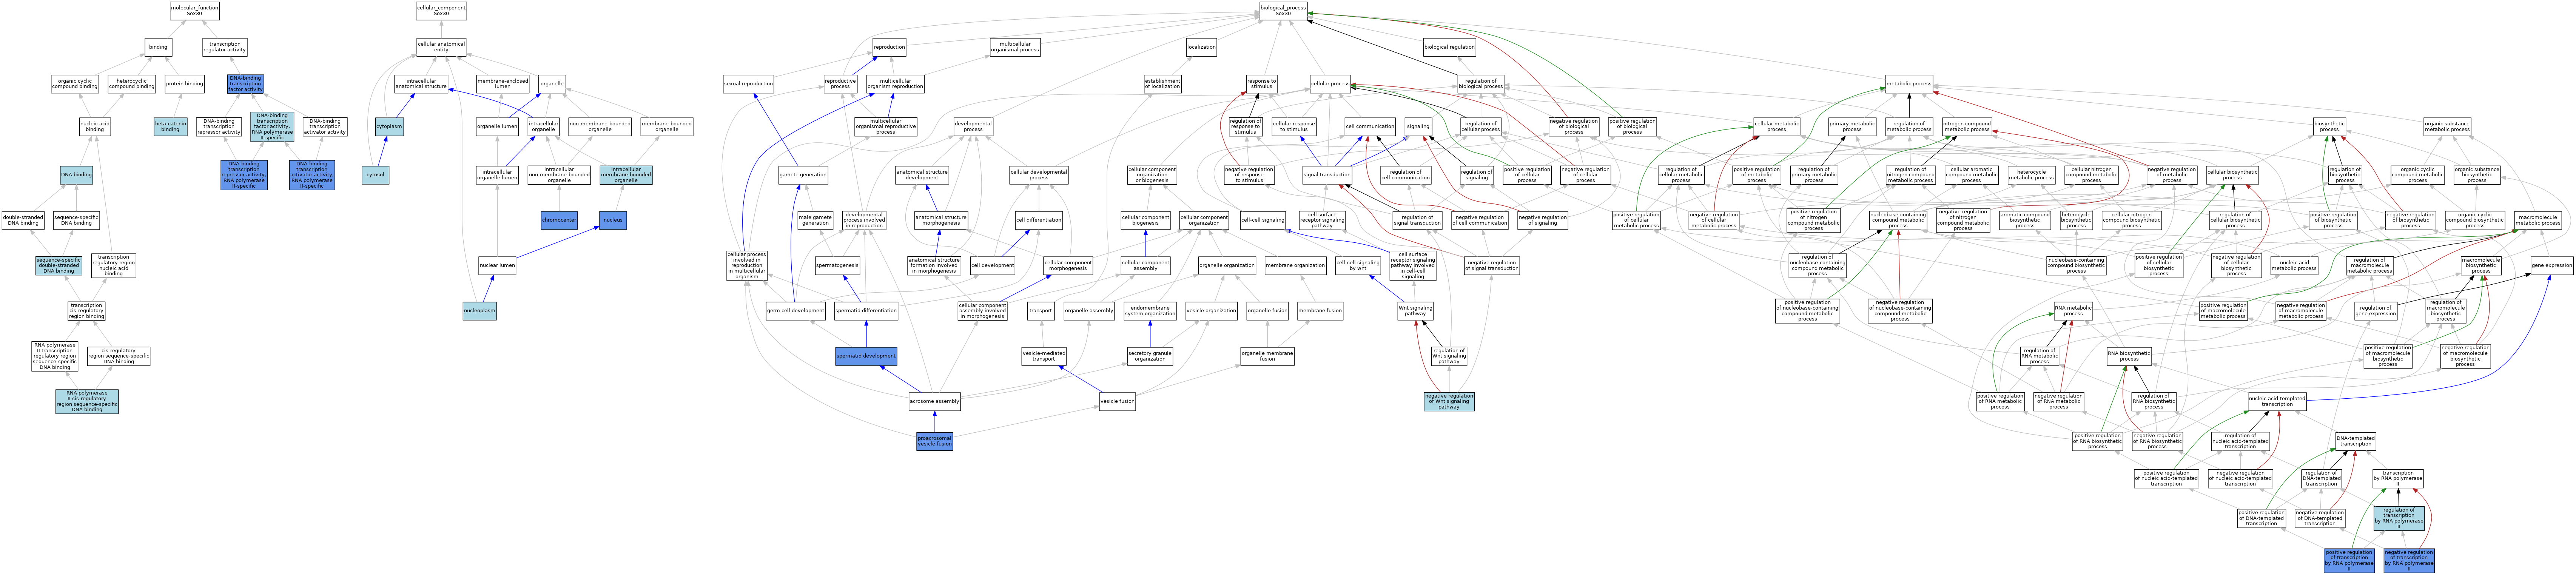This screenshot has width=2576, height=575.
Task: Select the 'DNA-templated transcription' node
Action: pos(2355,441)
